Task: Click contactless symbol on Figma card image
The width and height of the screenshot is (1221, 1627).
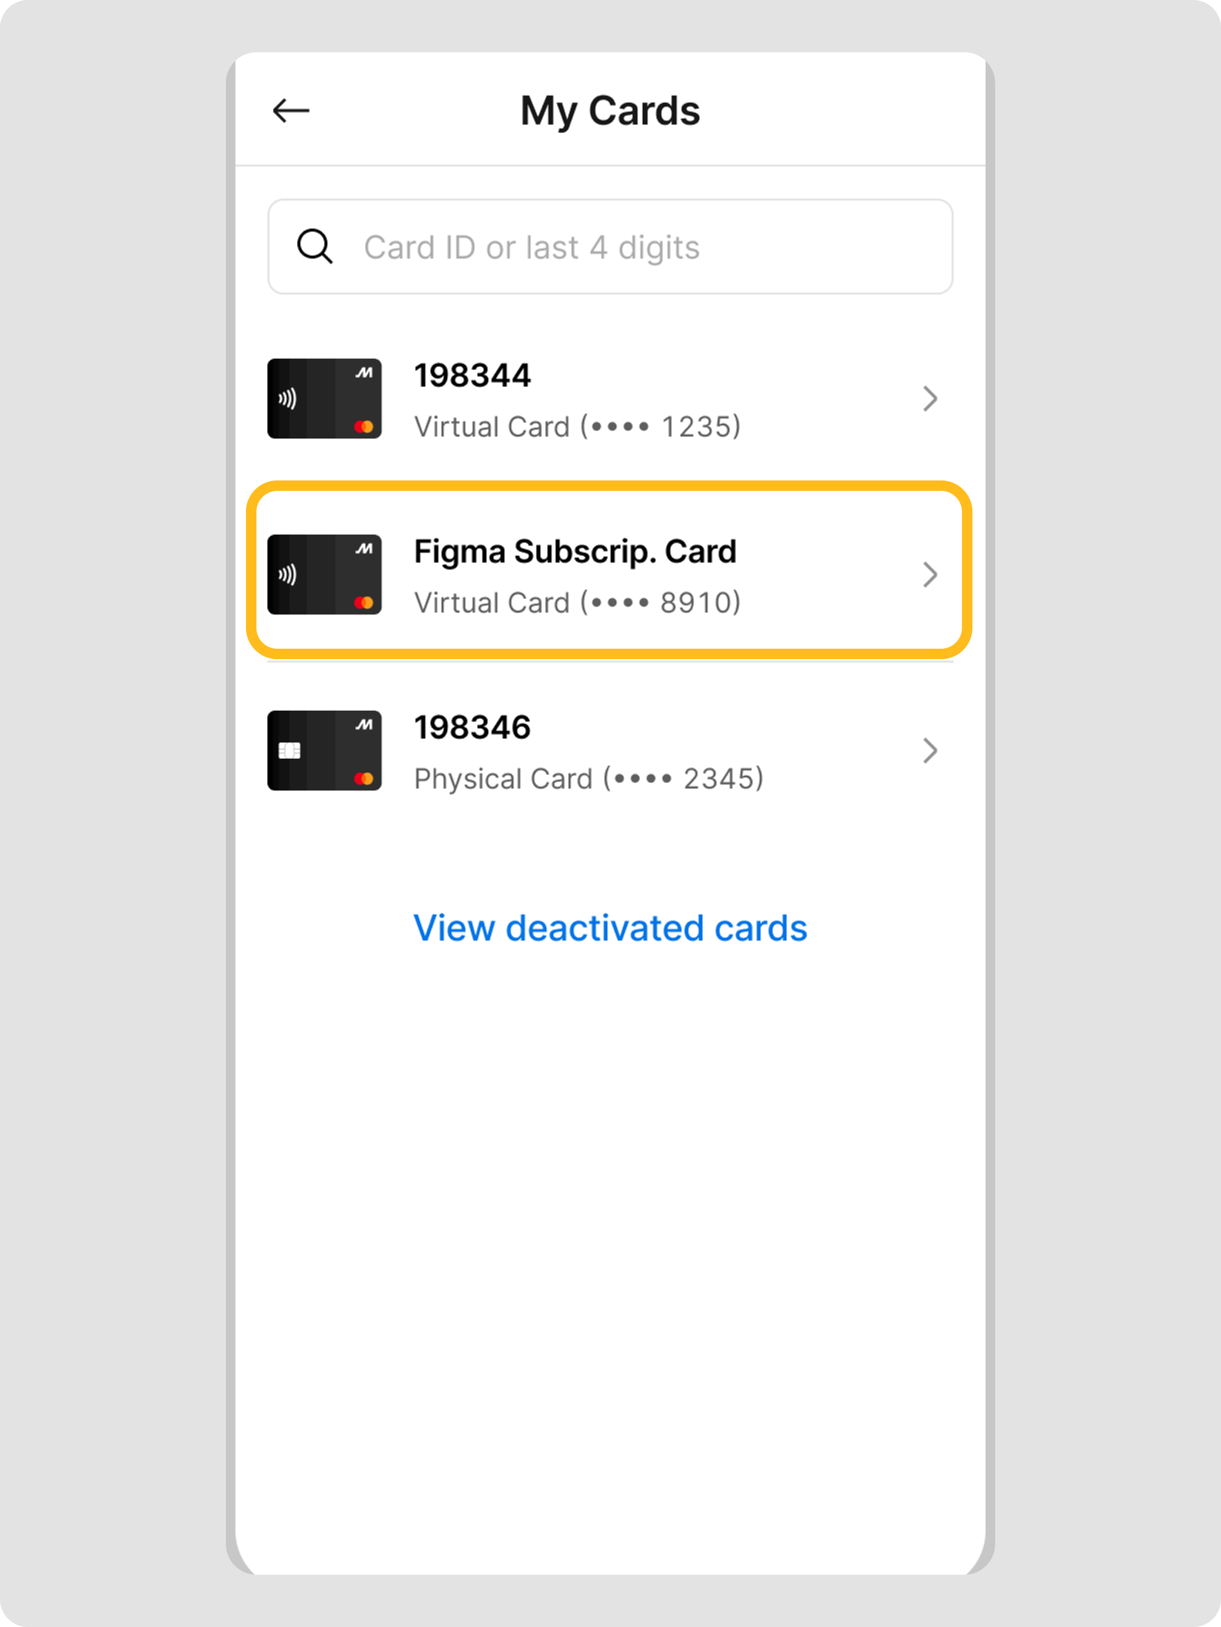Action: click(288, 575)
